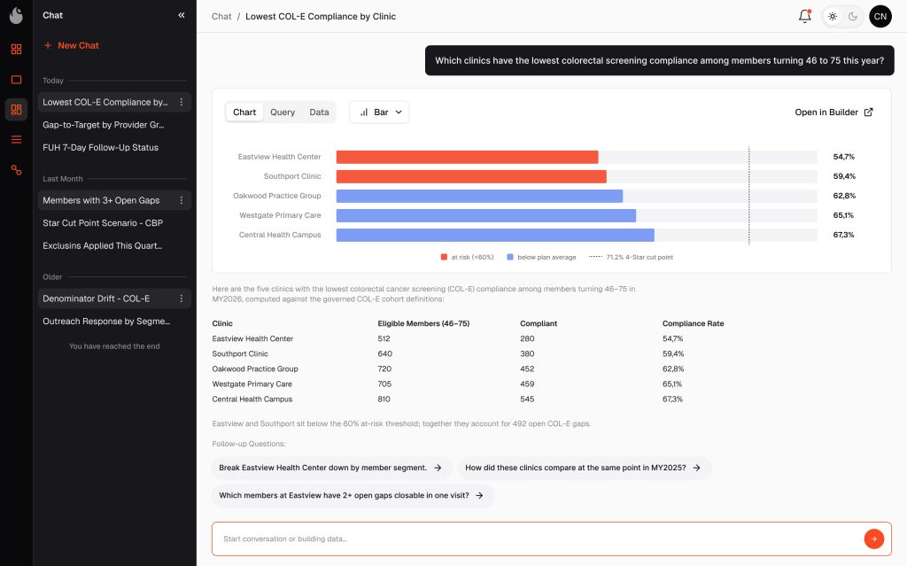907x566 pixels.
Task: Open FUH 7-Day Follow-Up Status chat
Action: (101, 148)
